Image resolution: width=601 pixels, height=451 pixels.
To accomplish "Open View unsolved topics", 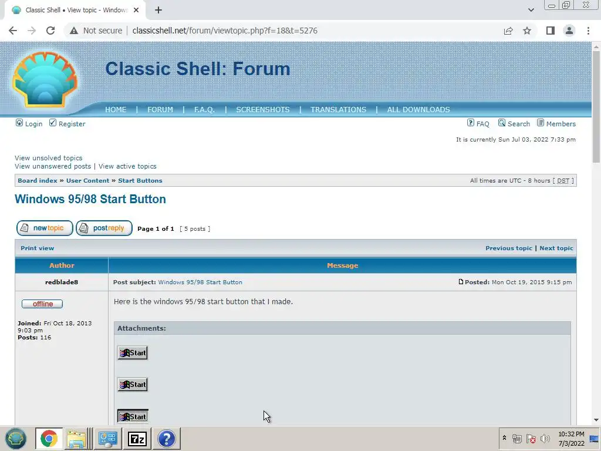I will point(49,158).
